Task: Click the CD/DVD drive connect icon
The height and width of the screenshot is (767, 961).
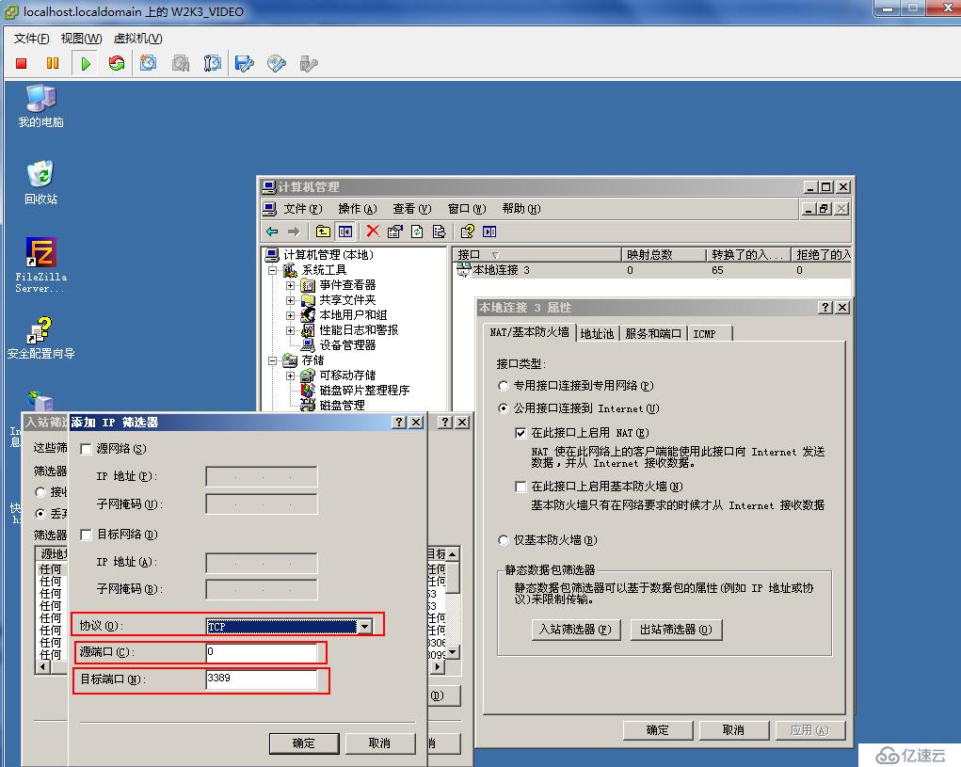Action: [x=277, y=63]
